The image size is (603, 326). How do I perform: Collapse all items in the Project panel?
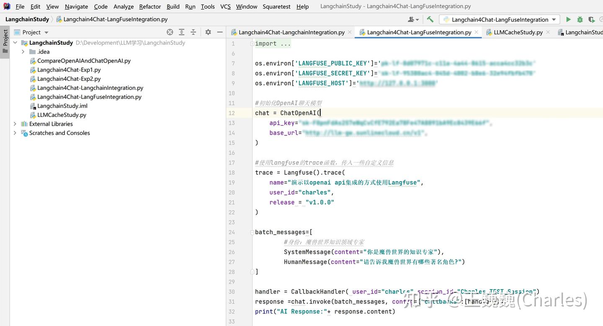pyautogui.click(x=193, y=32)
